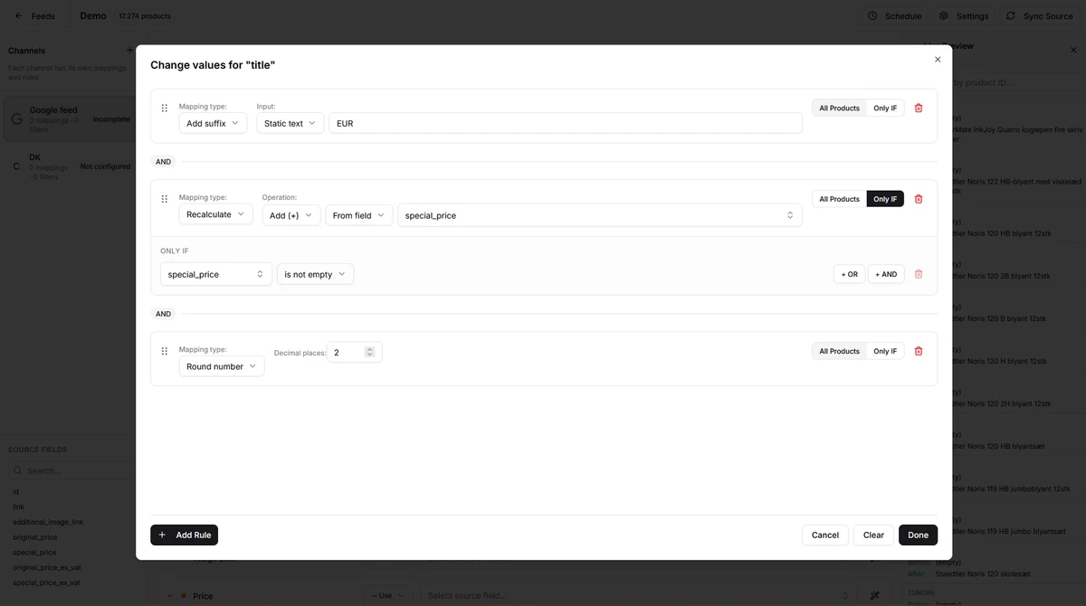
Task: Click the Add Rule button
Action: (185, 535)
